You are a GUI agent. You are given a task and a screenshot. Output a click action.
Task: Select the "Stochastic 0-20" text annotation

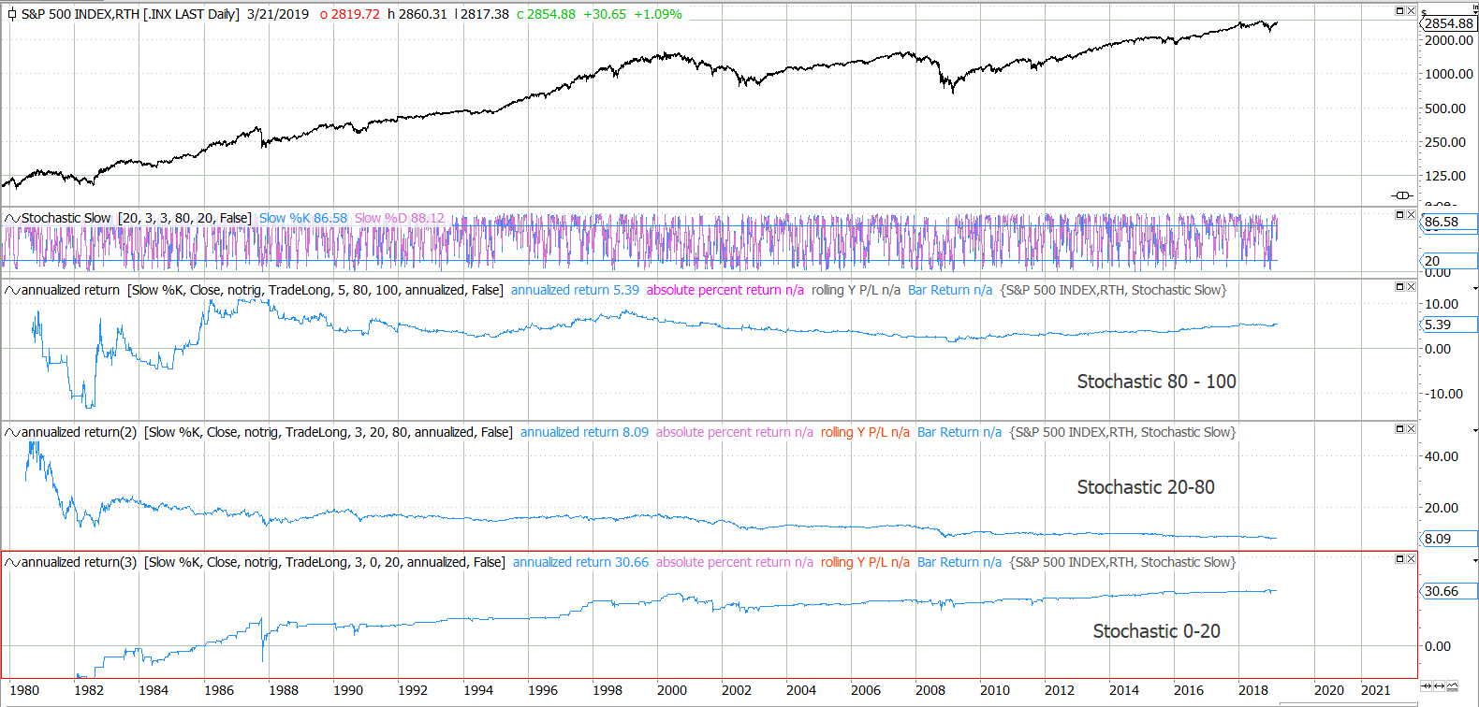coord(1156,631)
